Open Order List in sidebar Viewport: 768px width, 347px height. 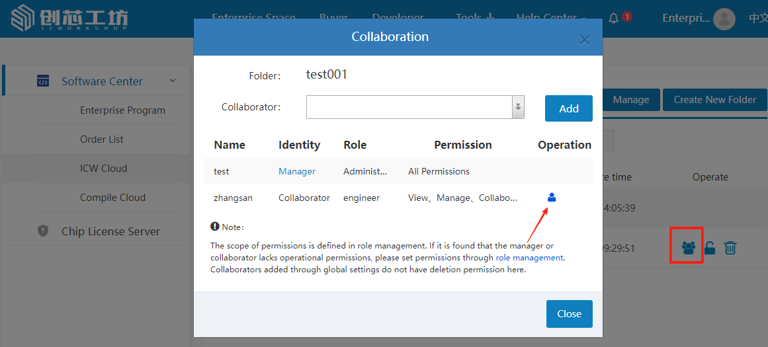(x=102, y=139)
